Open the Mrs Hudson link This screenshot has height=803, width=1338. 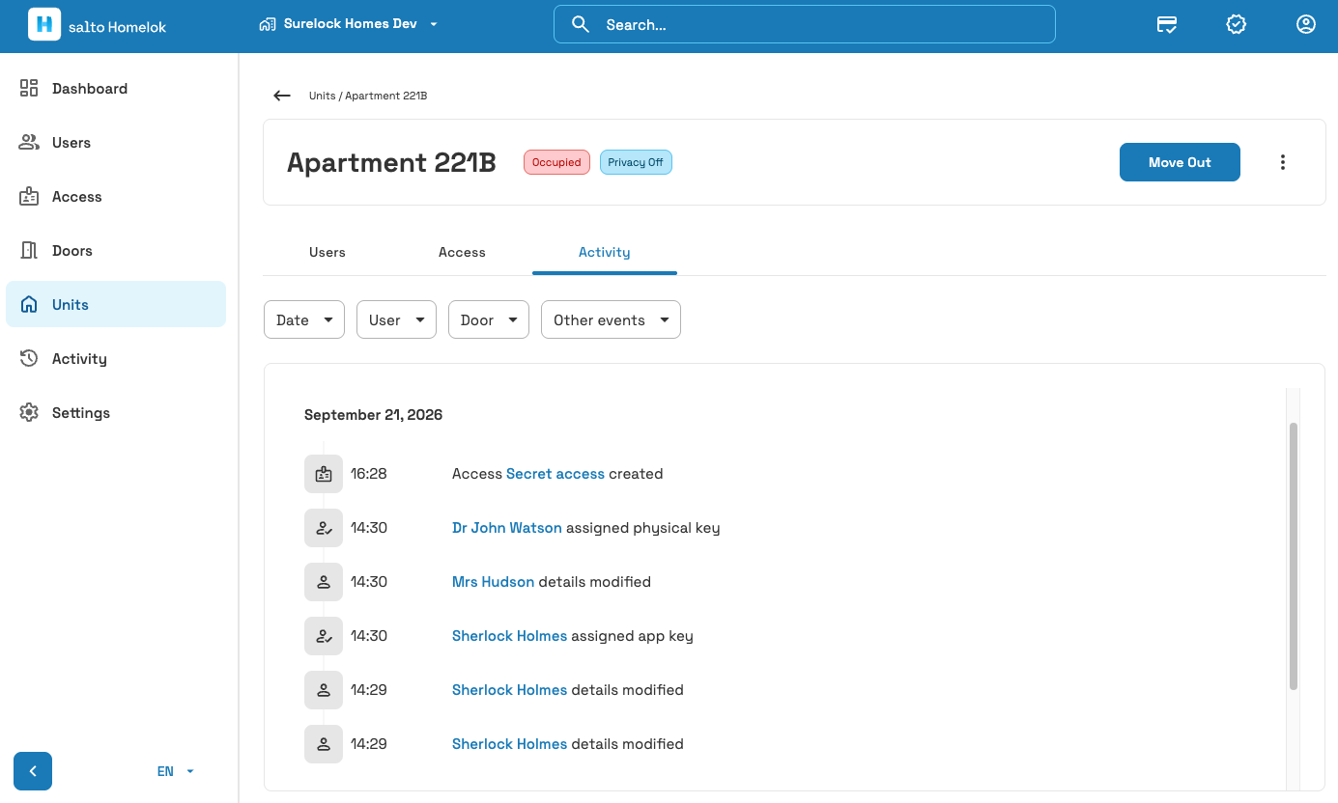pos(493,582)
